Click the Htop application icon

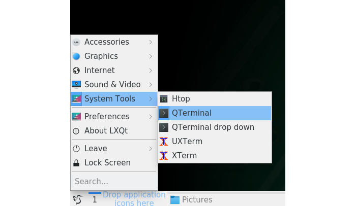coord(164,99)
